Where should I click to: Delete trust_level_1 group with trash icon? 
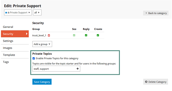(49, 36)
